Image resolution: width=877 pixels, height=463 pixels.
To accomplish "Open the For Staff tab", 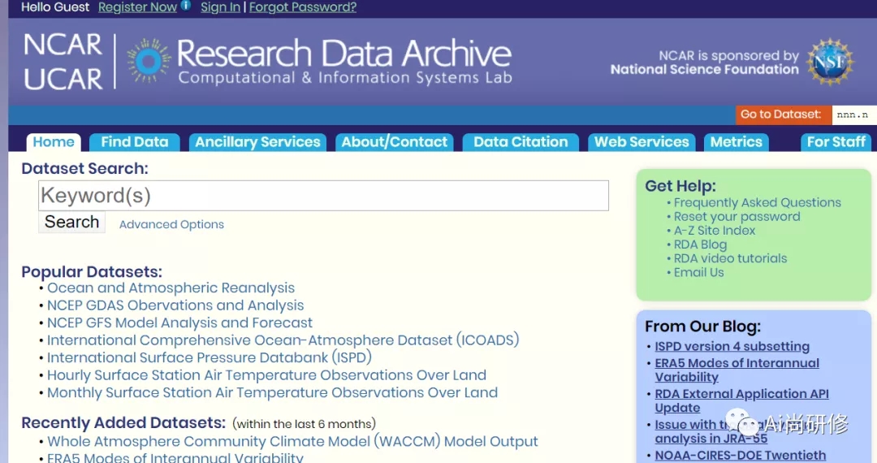I will click(836, 142).
